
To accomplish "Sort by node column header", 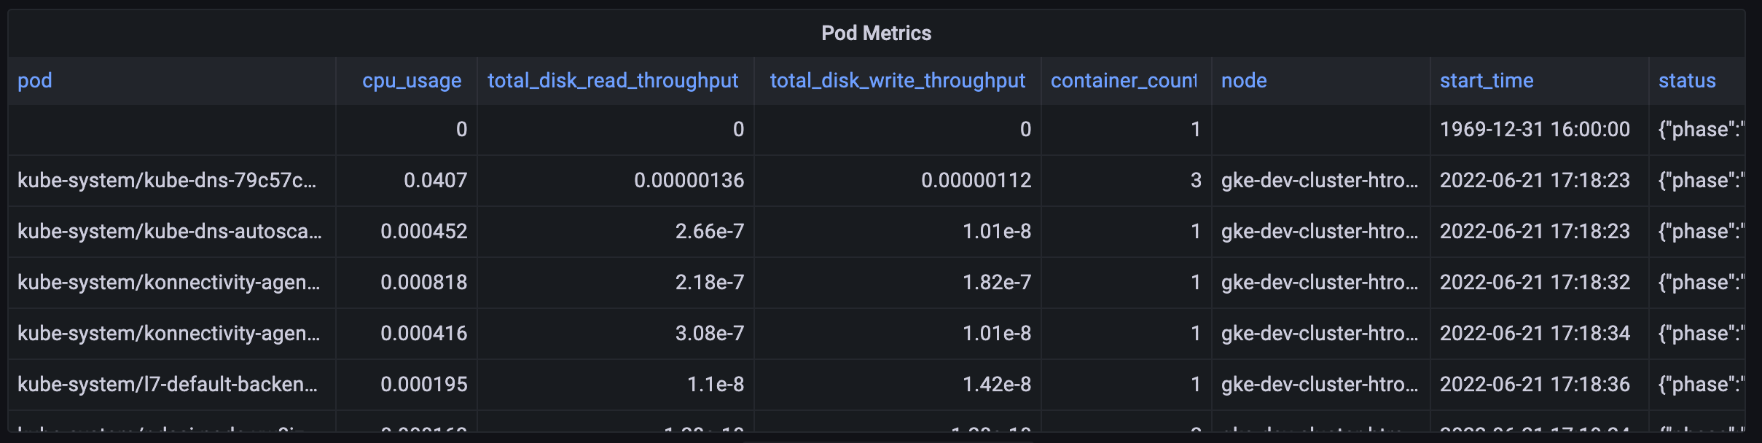I will (1244, 80).
